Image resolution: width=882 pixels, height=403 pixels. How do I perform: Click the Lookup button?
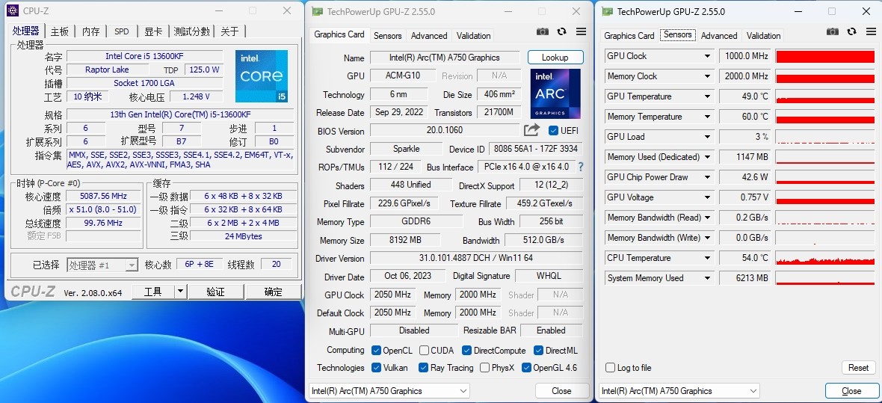555,58
